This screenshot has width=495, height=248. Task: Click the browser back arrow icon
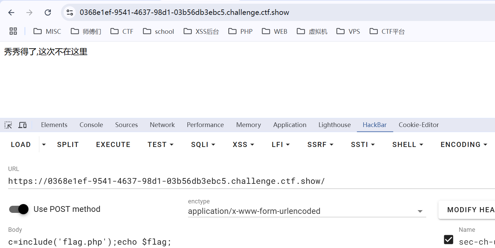pos(11,13)
